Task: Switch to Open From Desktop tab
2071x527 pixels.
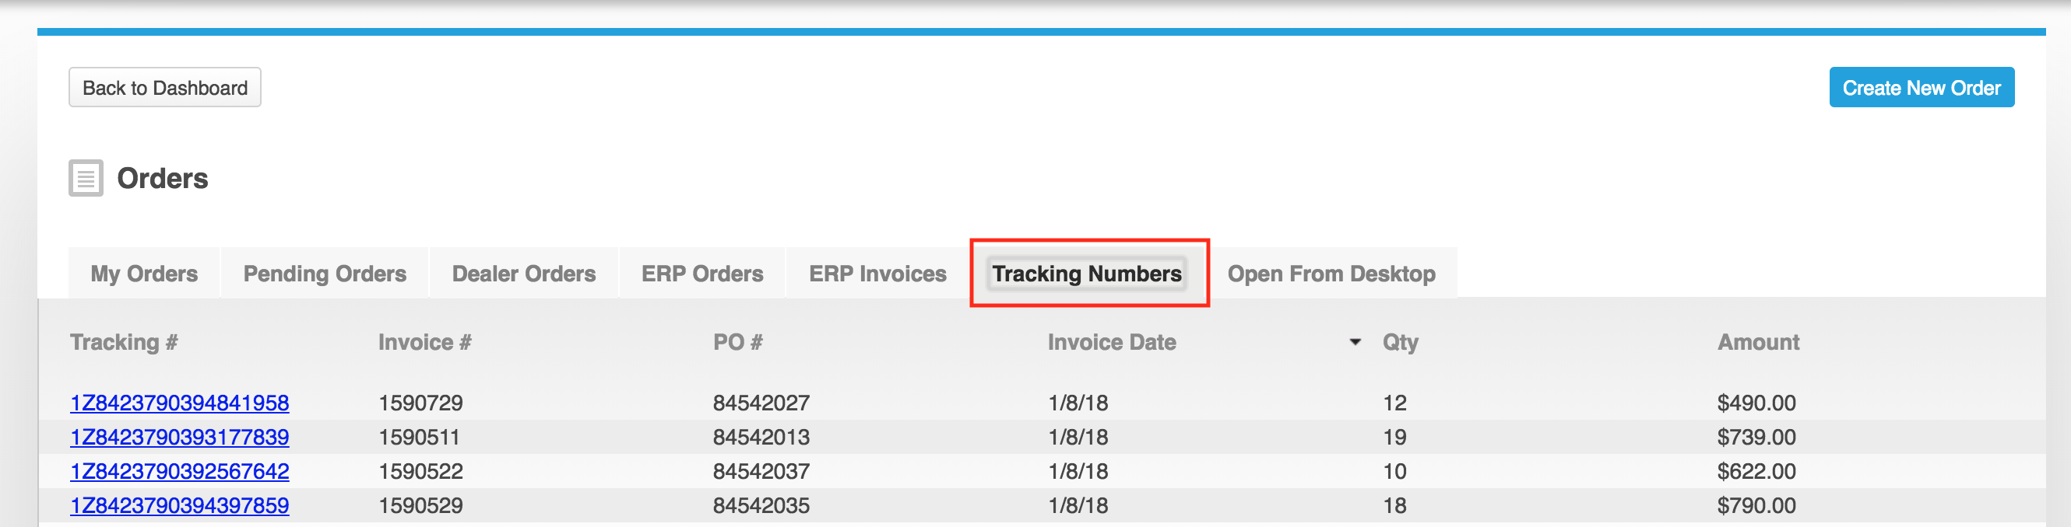Action: coord(1331,274)
